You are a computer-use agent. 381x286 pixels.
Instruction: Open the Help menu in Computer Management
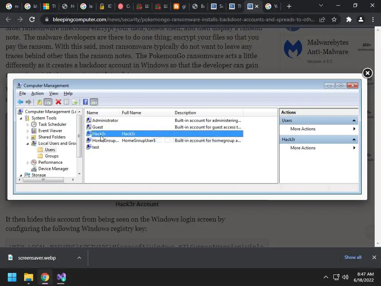coord(68,93)
